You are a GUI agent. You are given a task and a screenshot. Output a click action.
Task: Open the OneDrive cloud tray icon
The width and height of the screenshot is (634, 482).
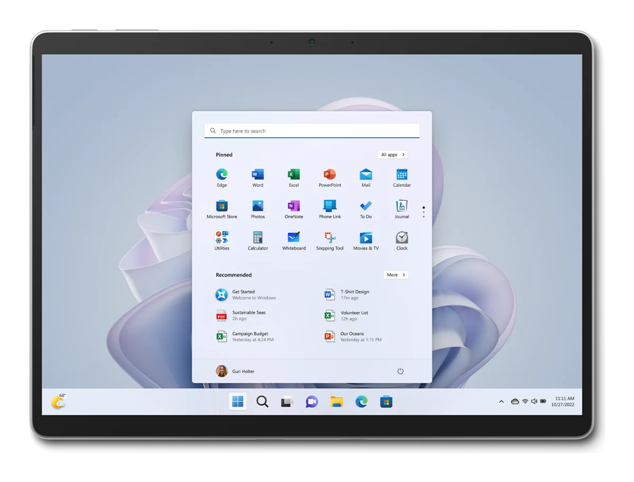(x=515, y=402)
